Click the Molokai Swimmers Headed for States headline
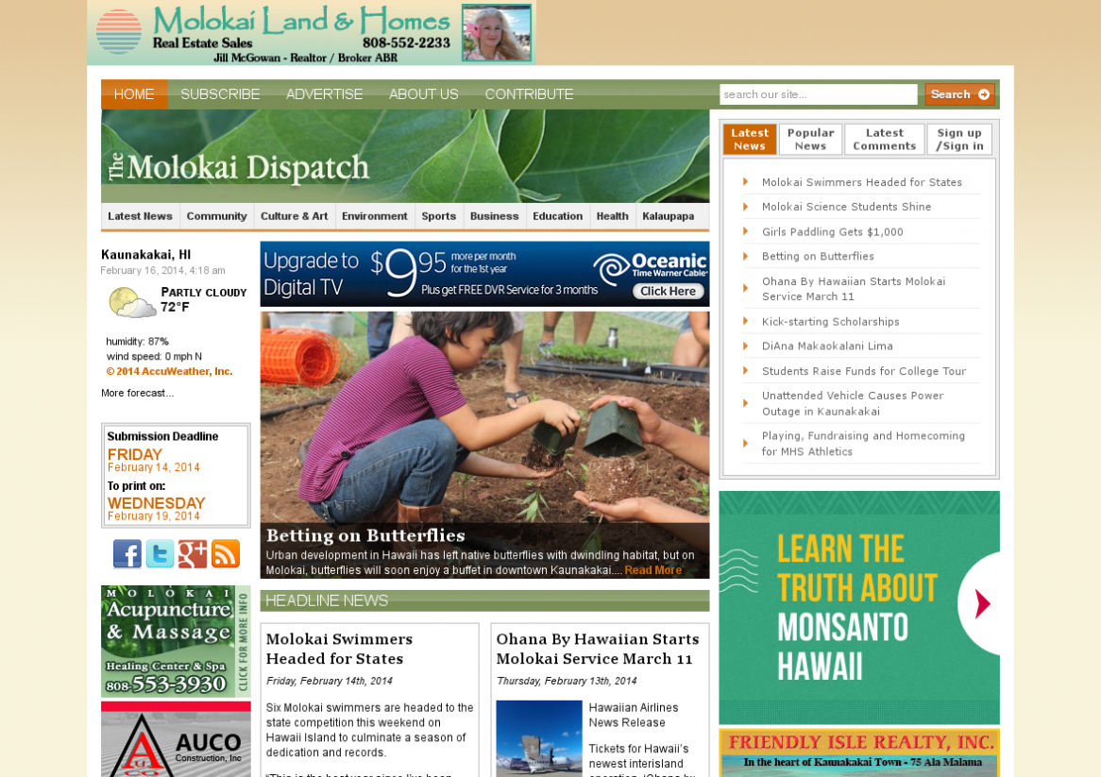1101x777 pixels. tap(339, 649)
